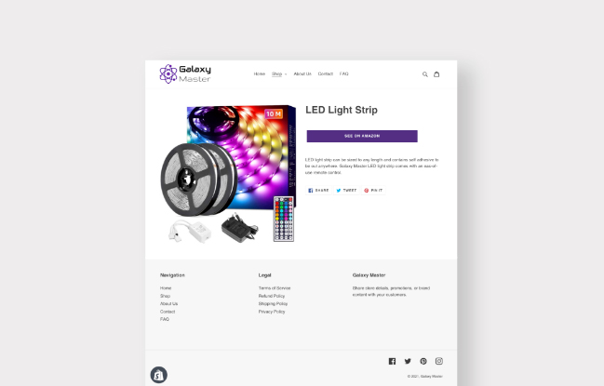Share the product on Facebook
Viewport: 604px width, 386px height.
click(x=318, y=191)
